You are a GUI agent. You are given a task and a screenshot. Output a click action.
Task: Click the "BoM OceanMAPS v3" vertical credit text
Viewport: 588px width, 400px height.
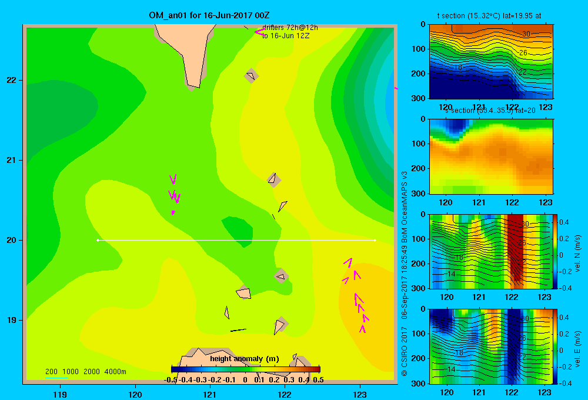pos(405,206)
